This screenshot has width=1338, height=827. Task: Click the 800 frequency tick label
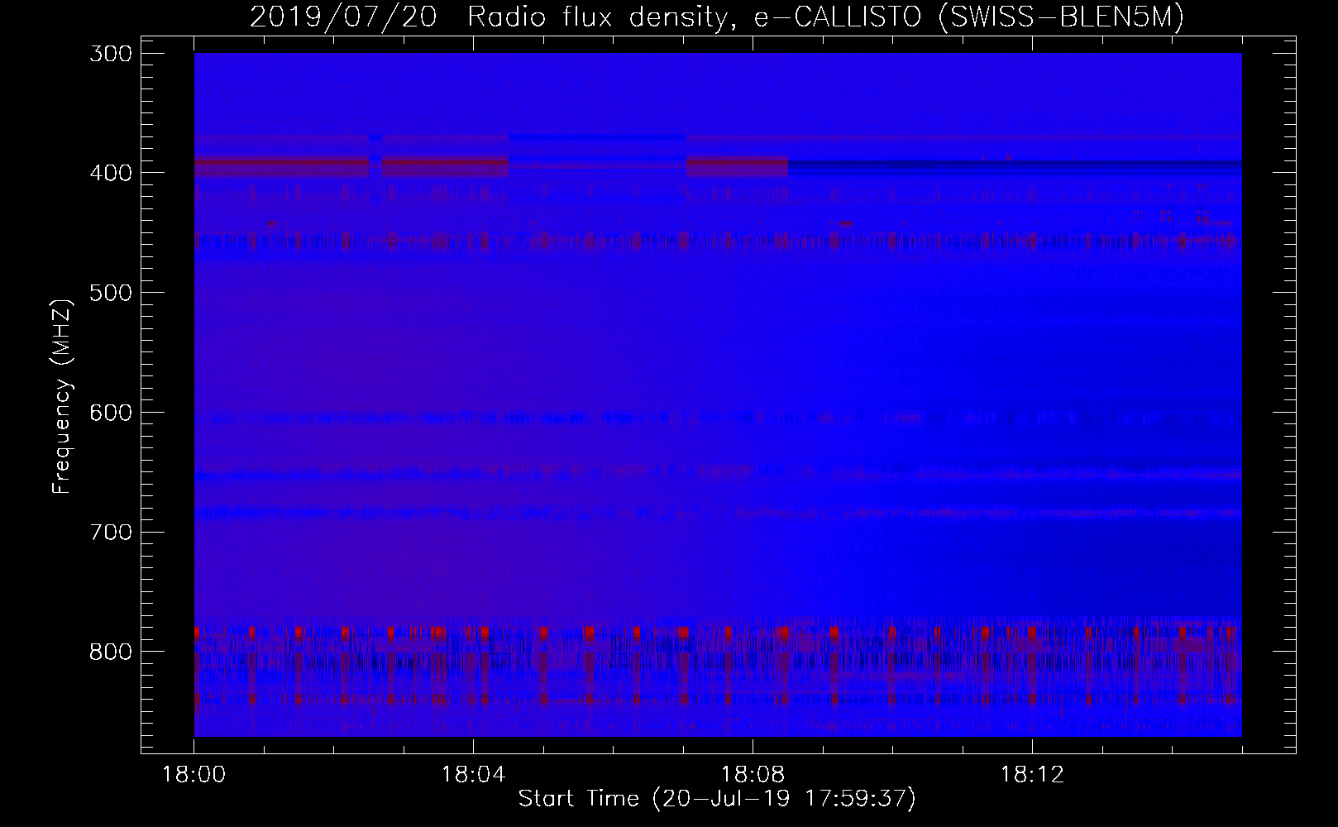pos(109,652)
